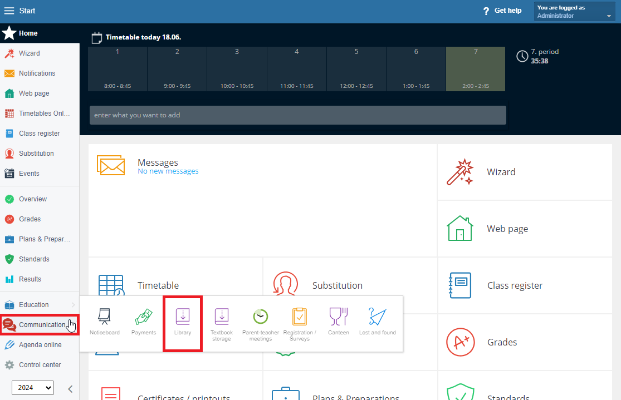
Task: Open the Web page tile on the dashboard
Action: (x=525, y=229)
